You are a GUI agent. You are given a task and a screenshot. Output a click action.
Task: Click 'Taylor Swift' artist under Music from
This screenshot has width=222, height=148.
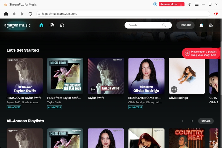click(x=54, y=102)
